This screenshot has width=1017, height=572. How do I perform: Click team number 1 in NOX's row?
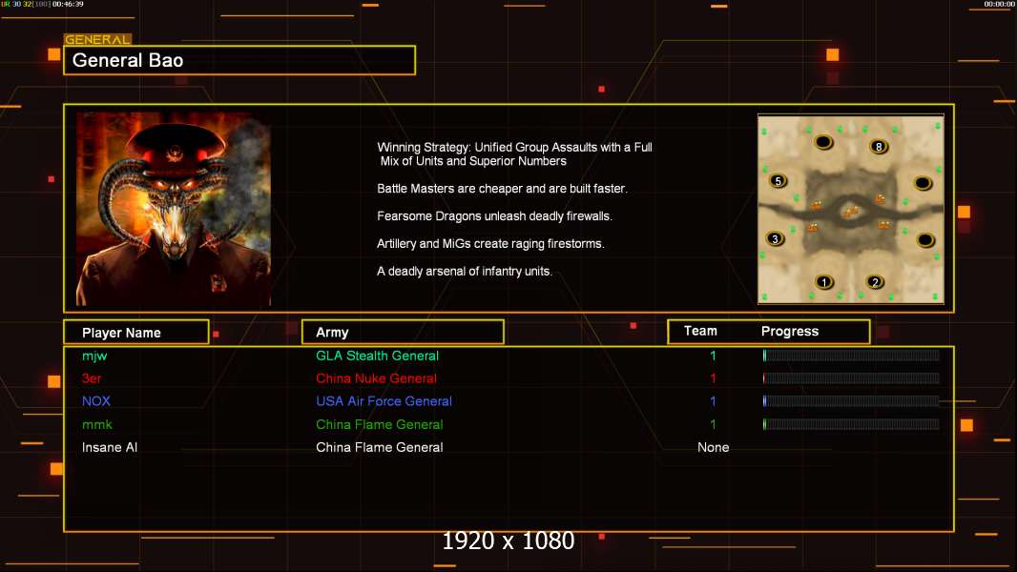[713, 401]
